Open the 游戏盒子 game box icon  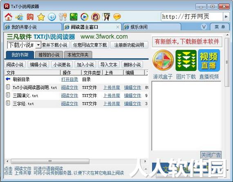[163, 60]
